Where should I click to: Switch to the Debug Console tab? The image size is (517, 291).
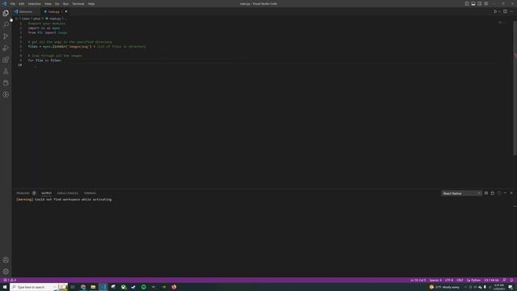click(68, 193)
